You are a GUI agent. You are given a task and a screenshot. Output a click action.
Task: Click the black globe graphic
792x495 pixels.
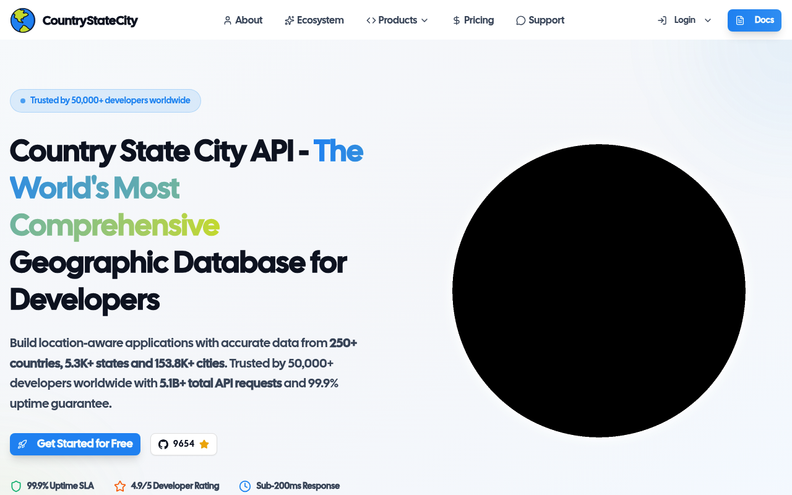point(599,291)
